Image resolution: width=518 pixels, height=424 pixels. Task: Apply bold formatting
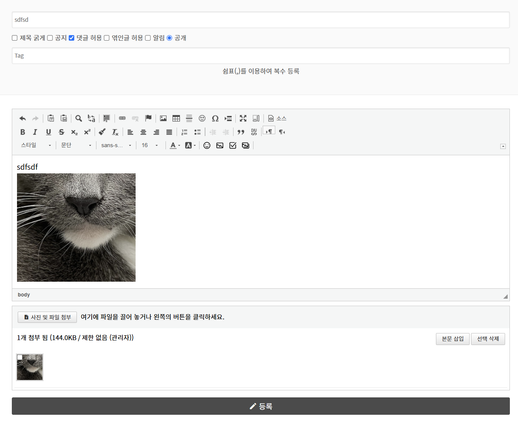[x=23, y=132]
